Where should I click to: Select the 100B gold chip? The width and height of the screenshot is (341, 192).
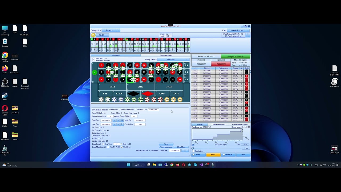pyautogui.click(x=180, y=100)
